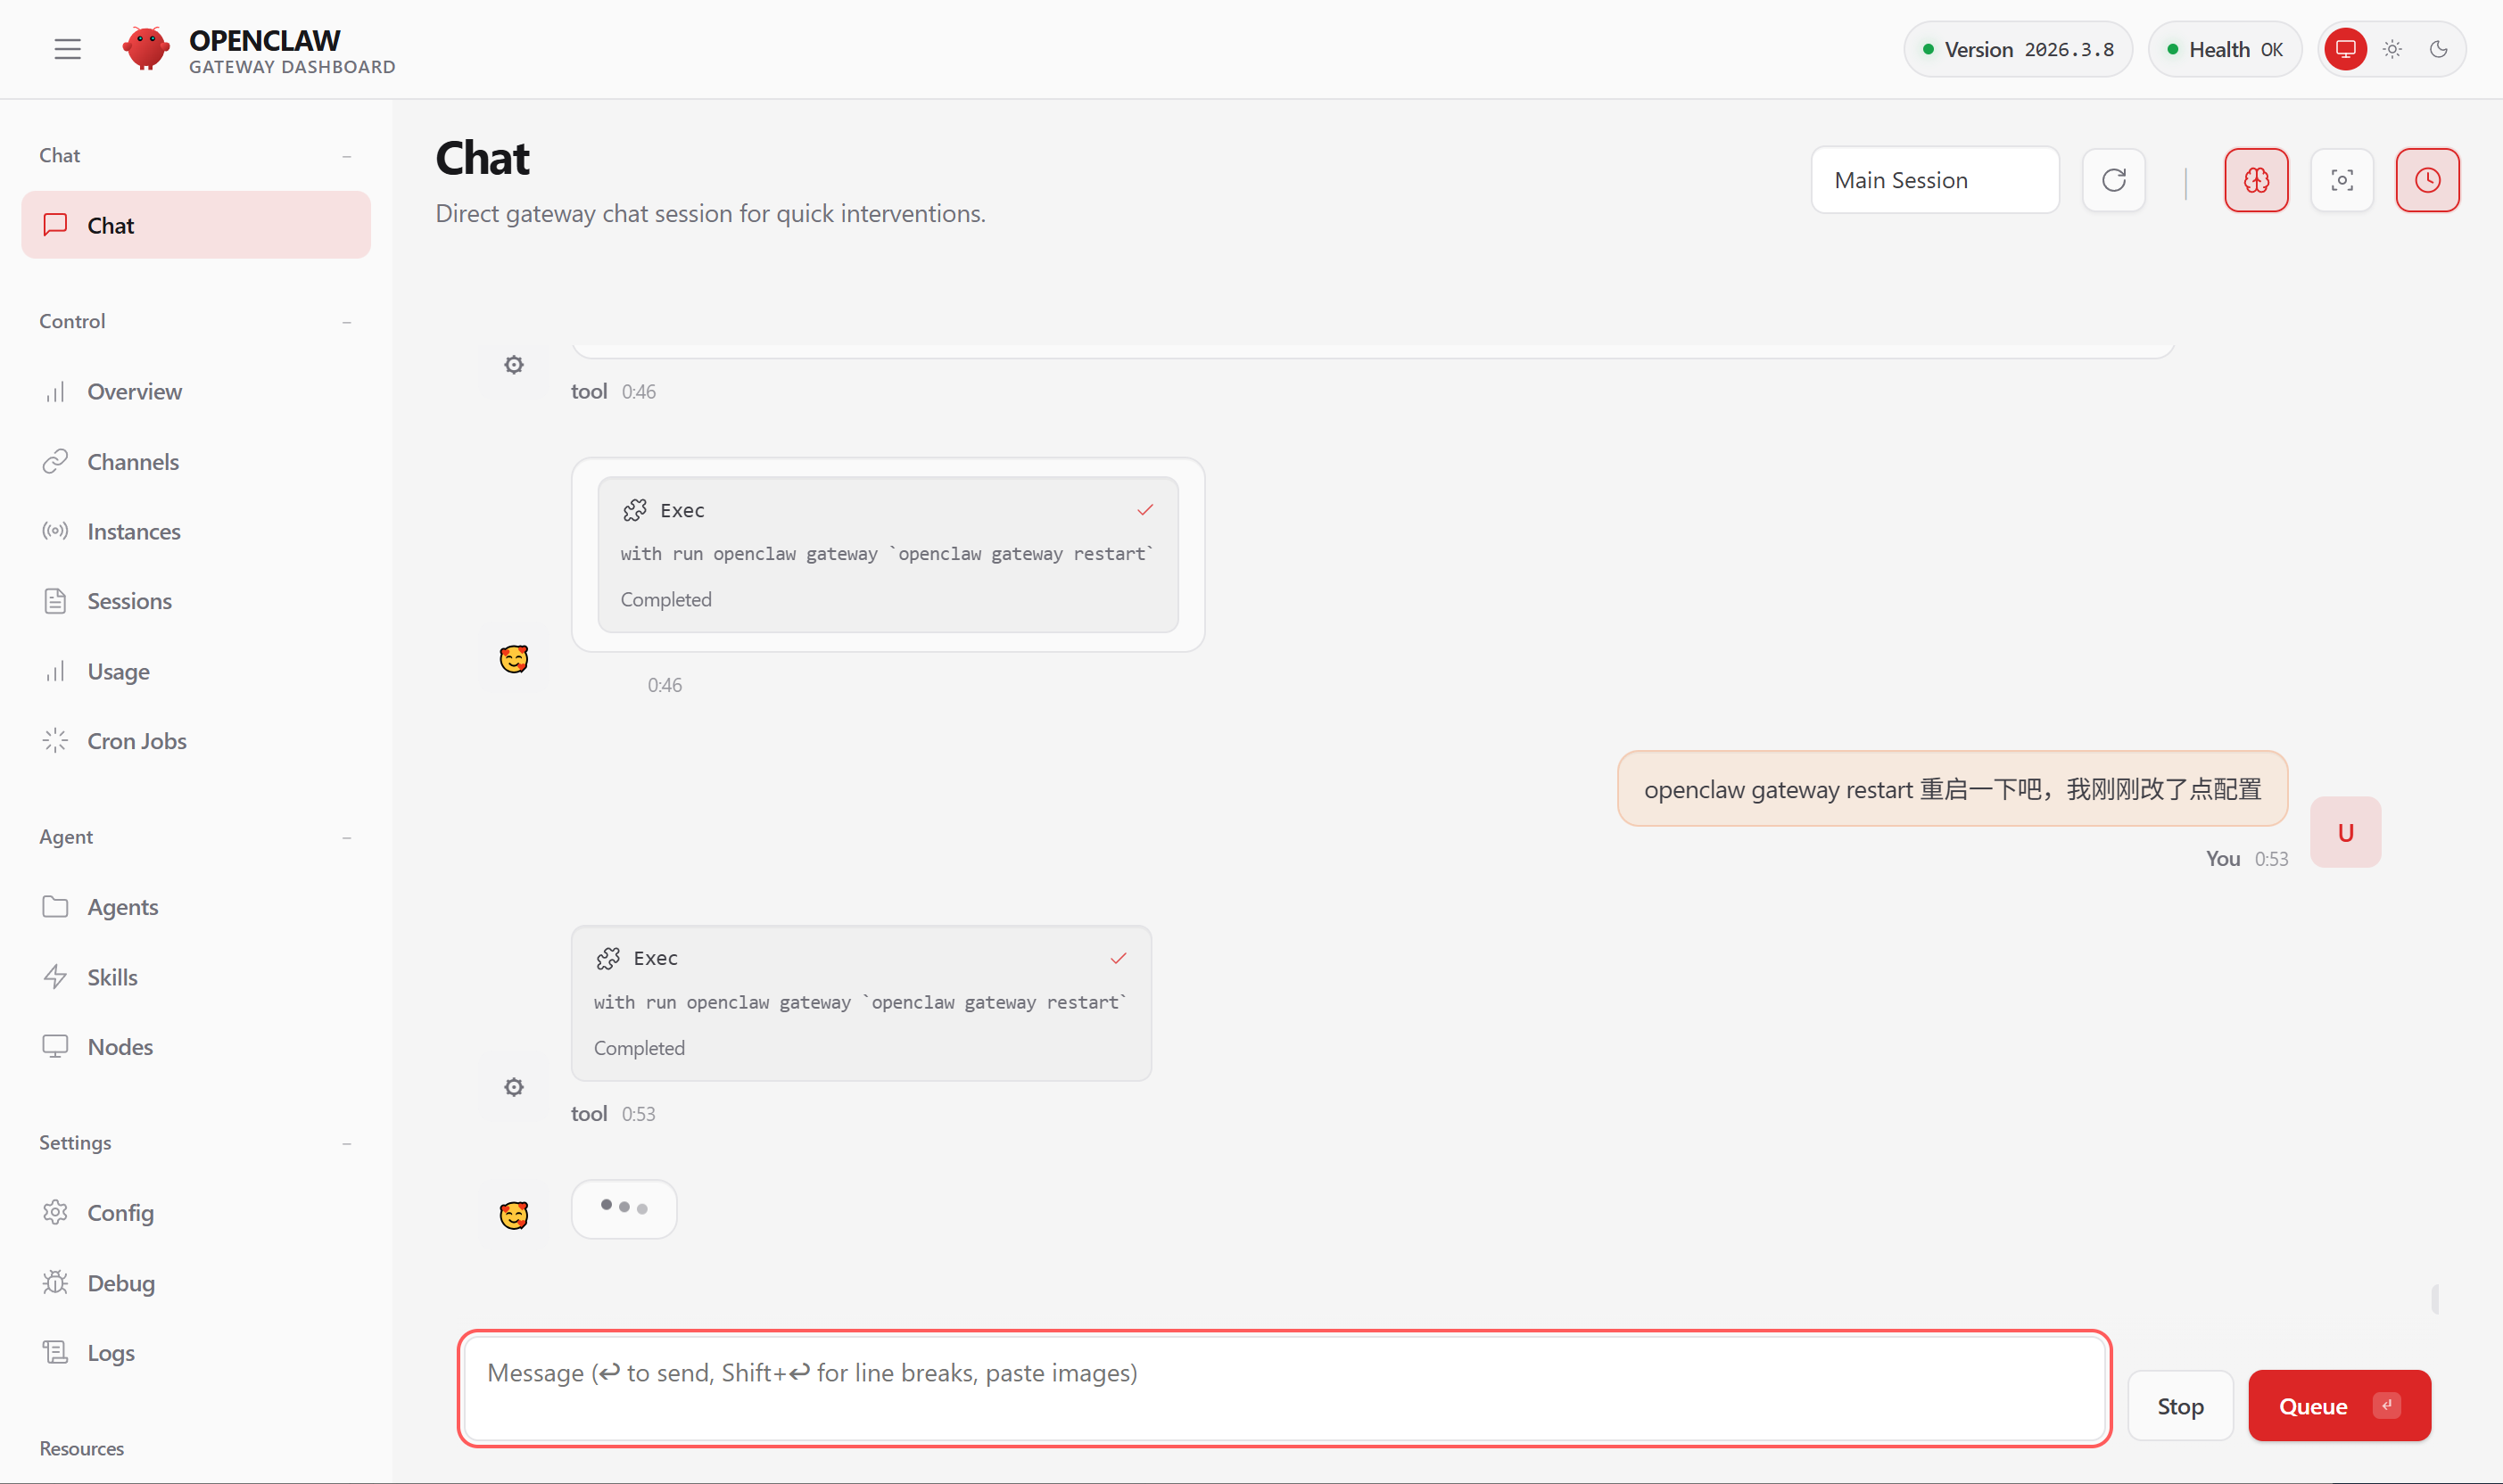Switch to light theme sun icon
The width and height of the screenshot is (2503, 1484).
pos(2392,49)
